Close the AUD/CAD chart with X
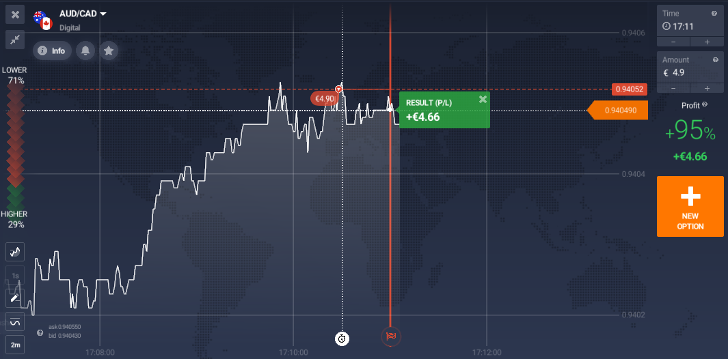 [x=15, y=14]
